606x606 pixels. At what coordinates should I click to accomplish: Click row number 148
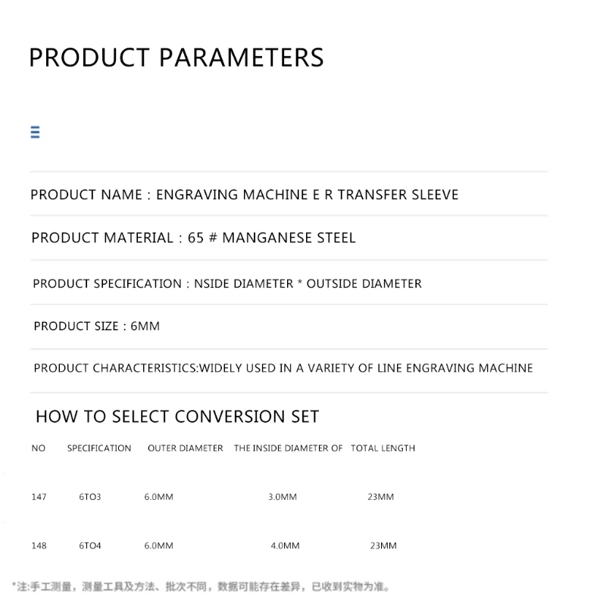39,545
